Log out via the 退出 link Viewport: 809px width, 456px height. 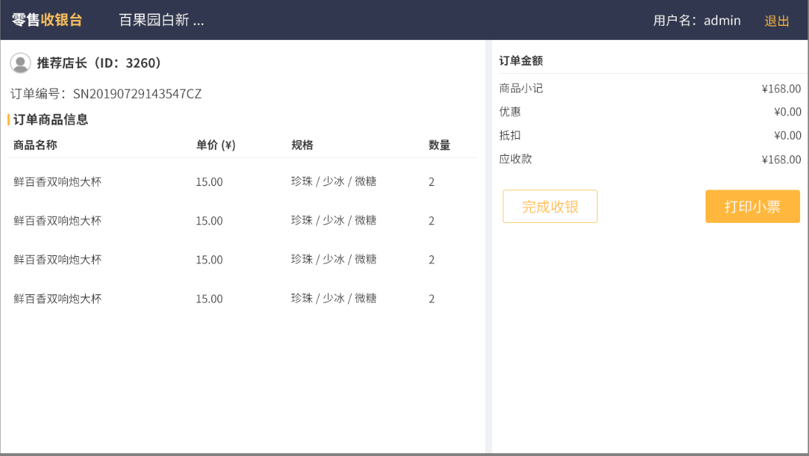(776, 21)
